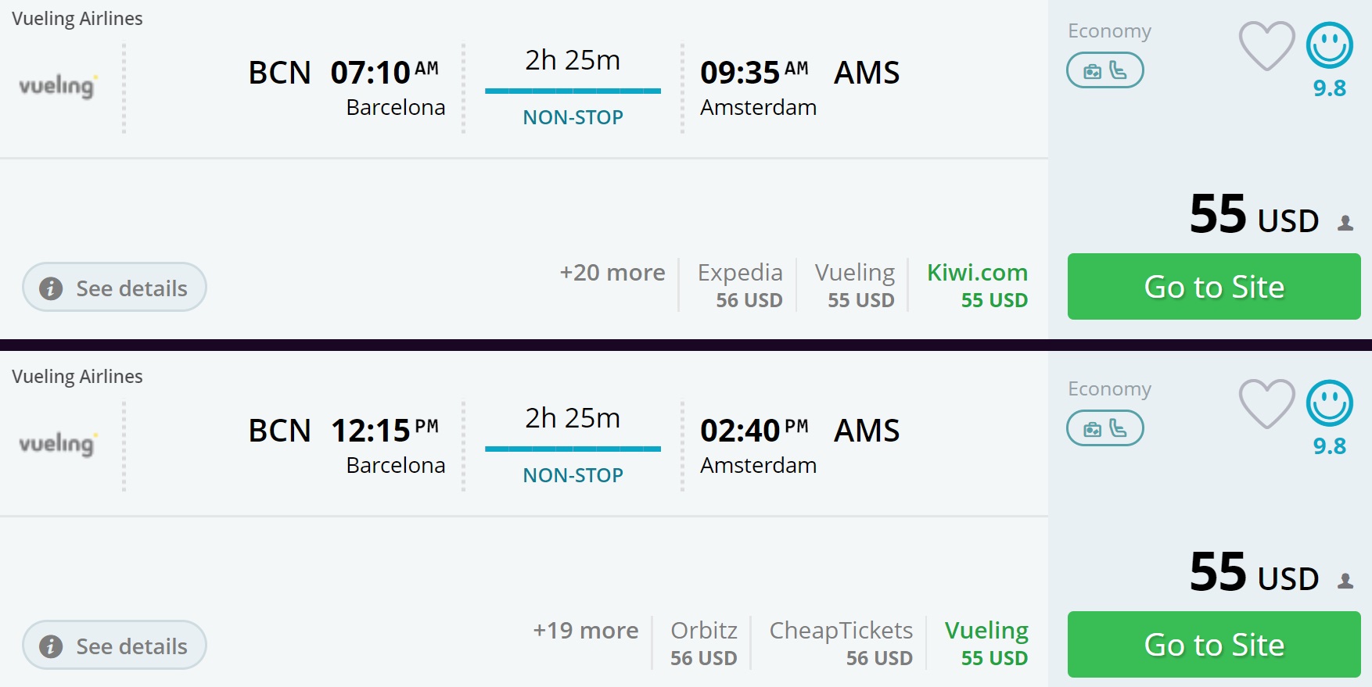Viewport: 1372px width, 687px height.
Task: Open See details for the 07:10 AM flight
Action: coord(114,288)
